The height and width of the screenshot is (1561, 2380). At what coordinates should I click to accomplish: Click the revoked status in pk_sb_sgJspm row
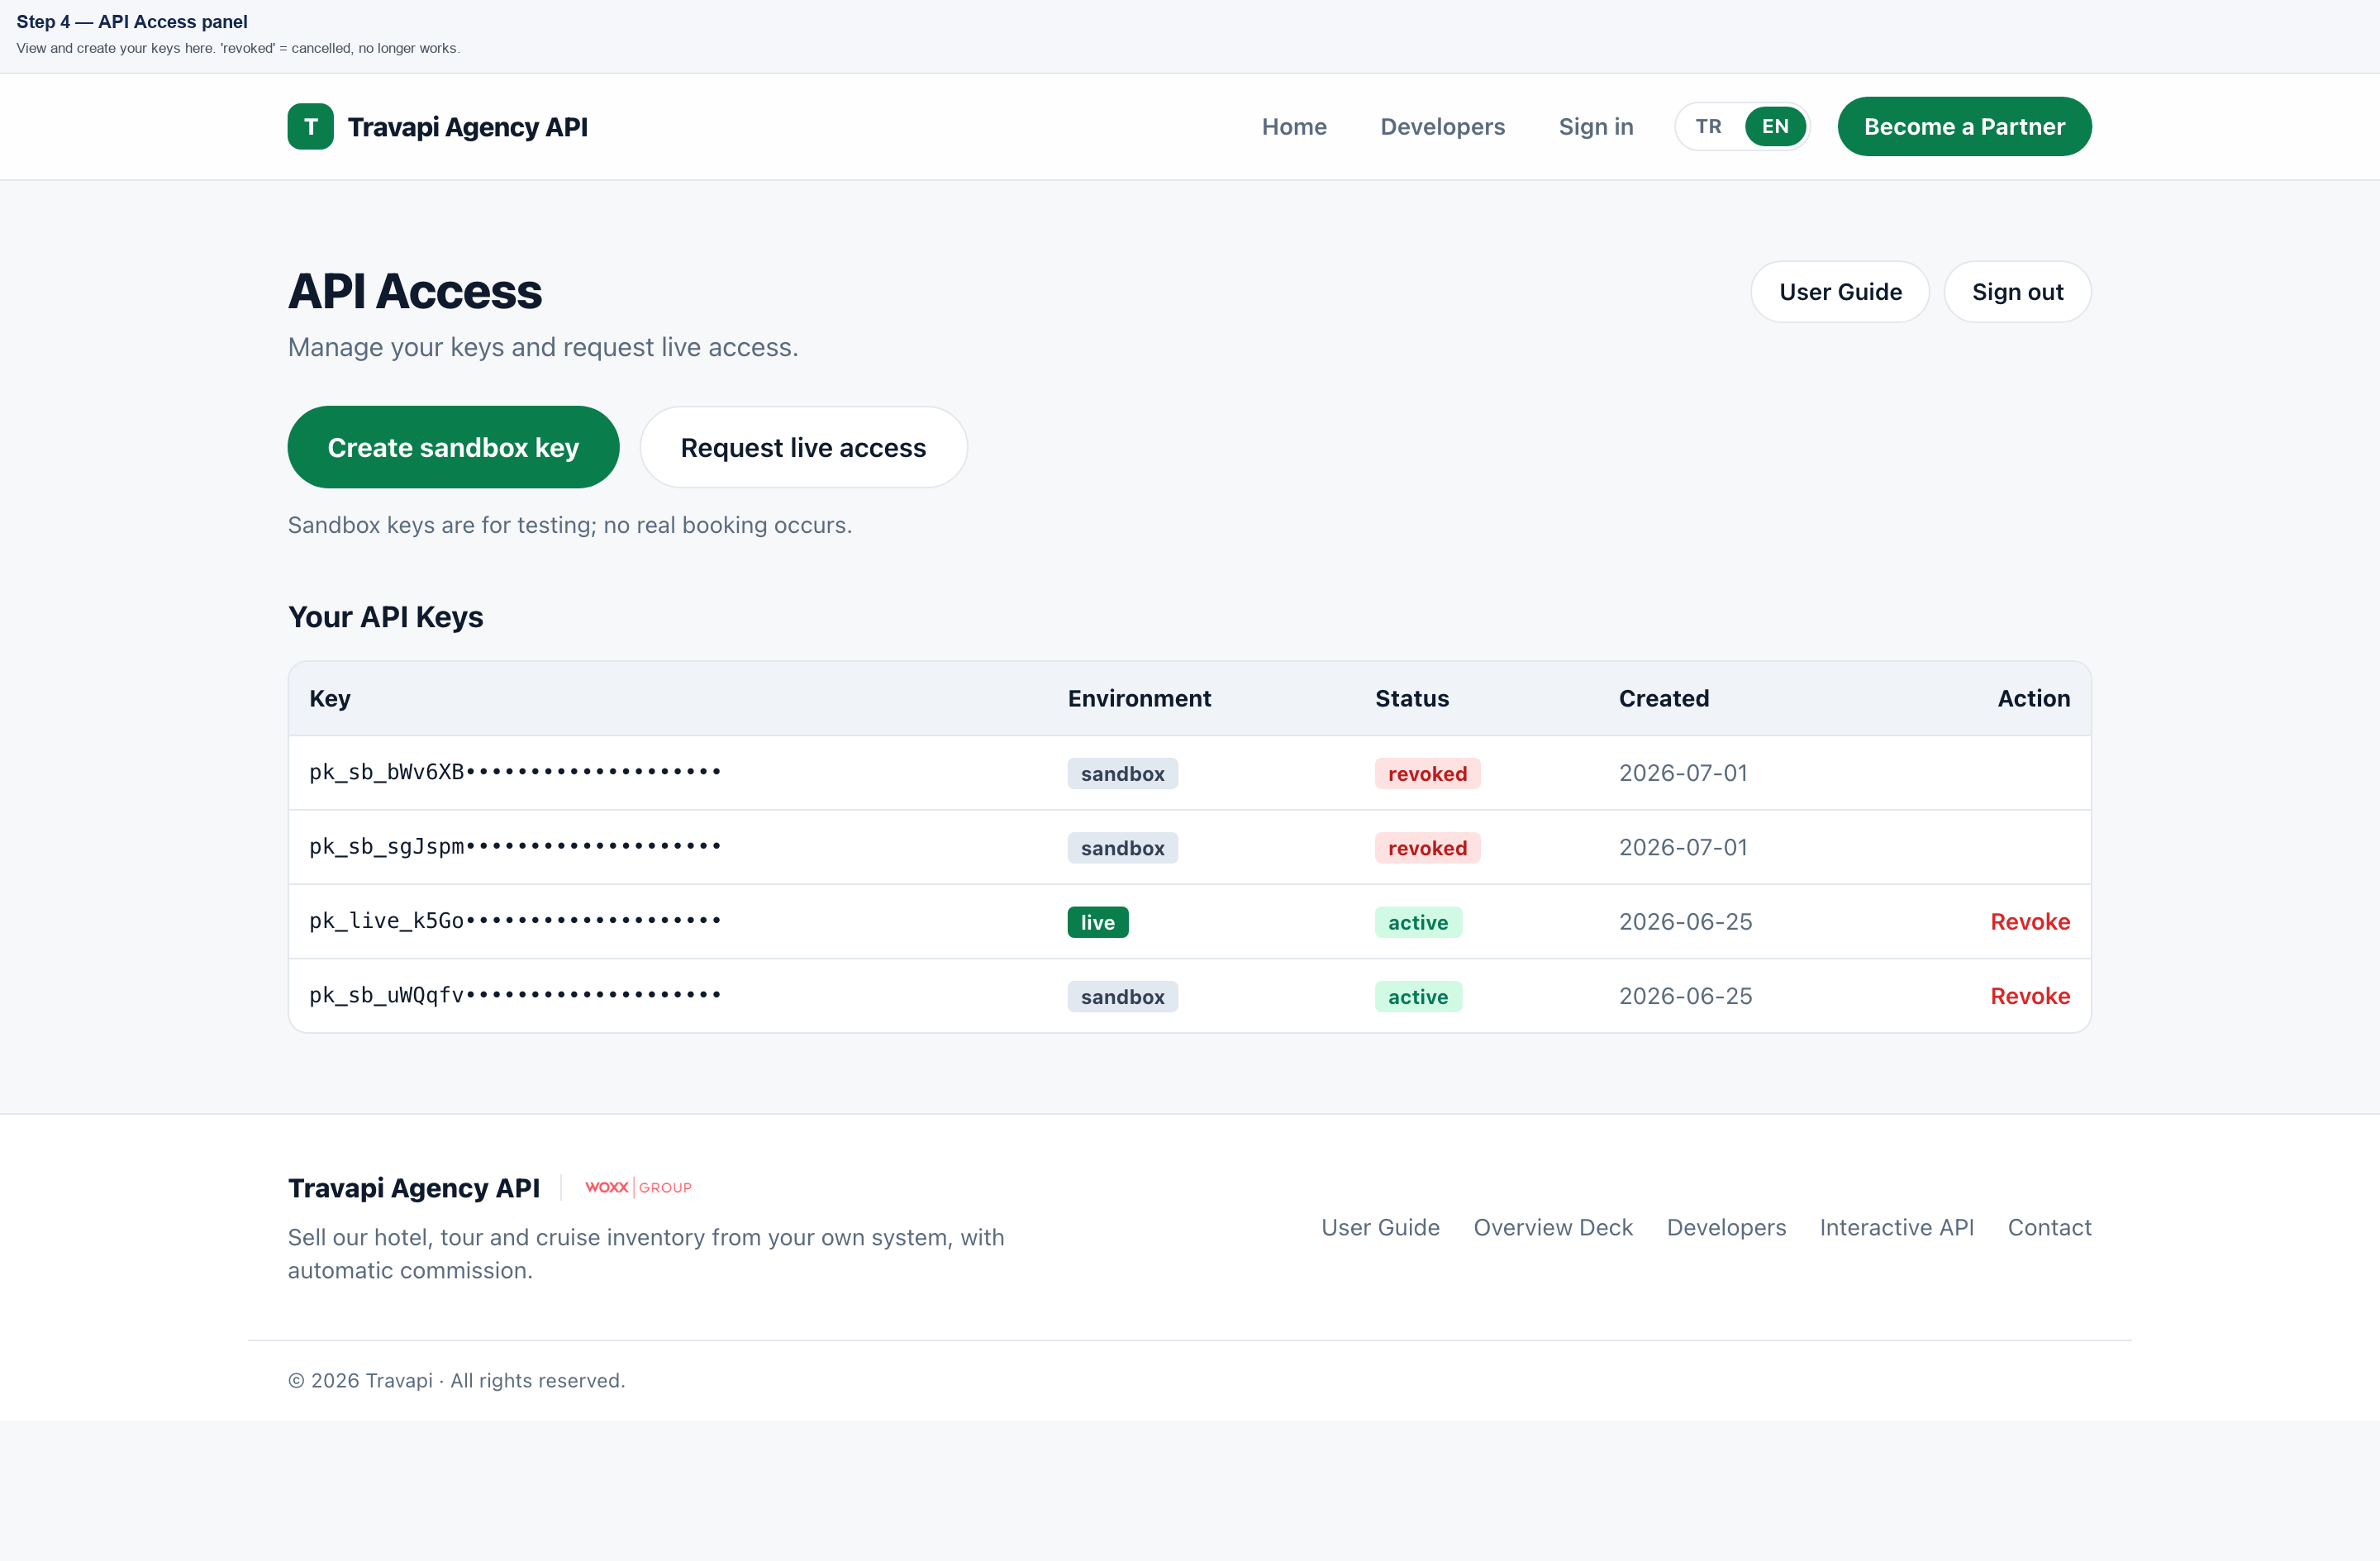[x=1427, y=848]
